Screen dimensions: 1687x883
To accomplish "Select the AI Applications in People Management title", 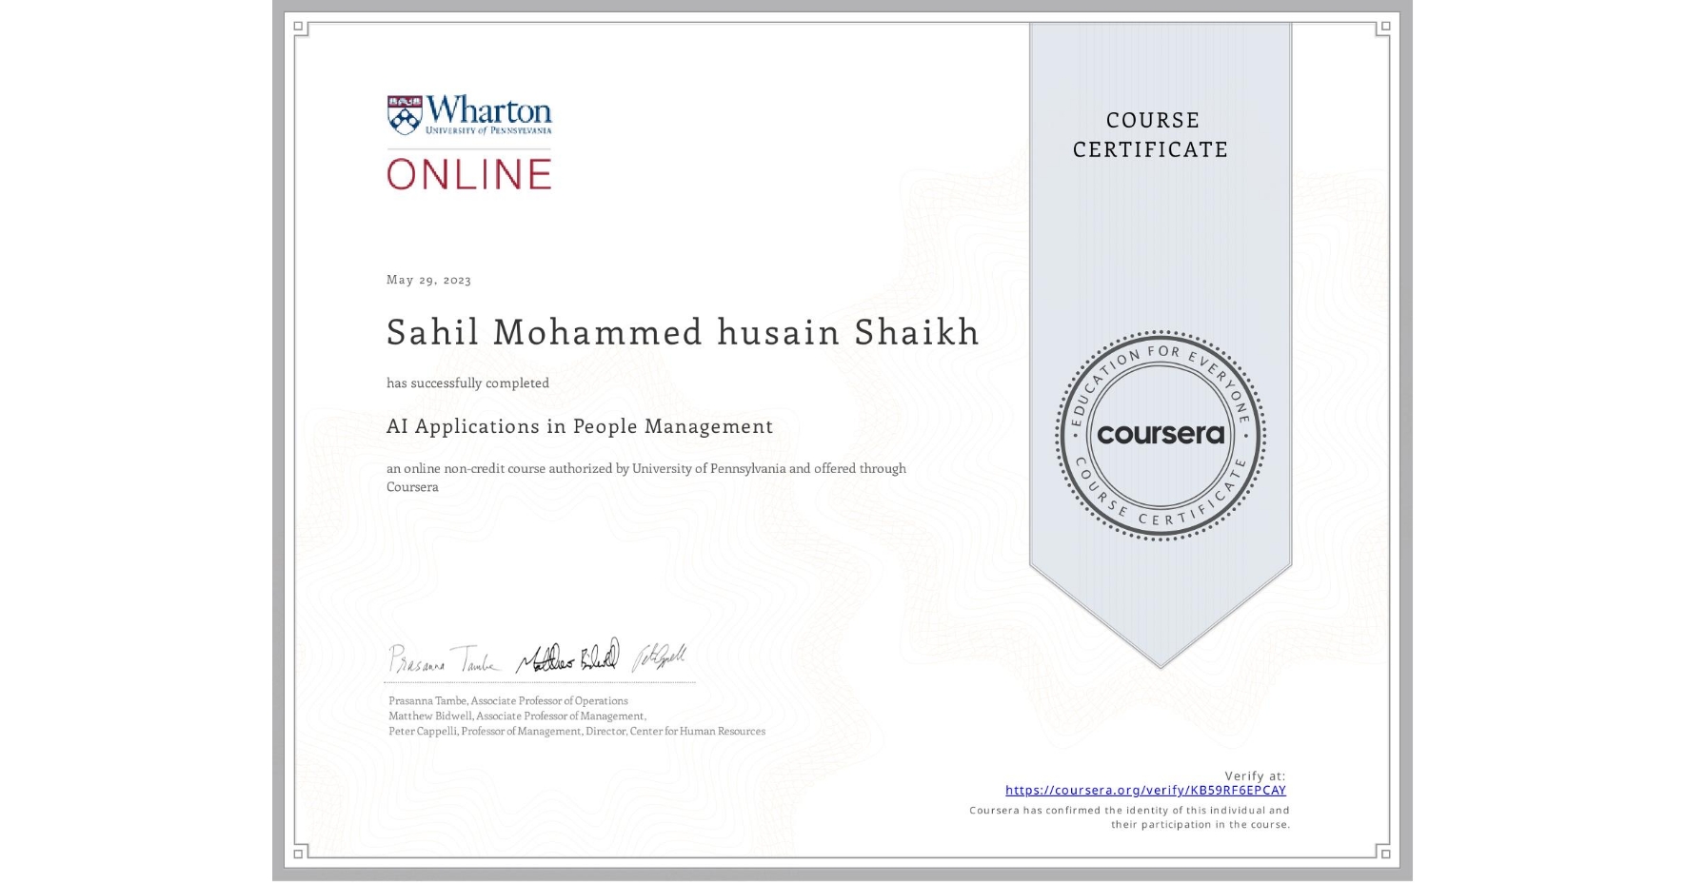I will [579, 427].
